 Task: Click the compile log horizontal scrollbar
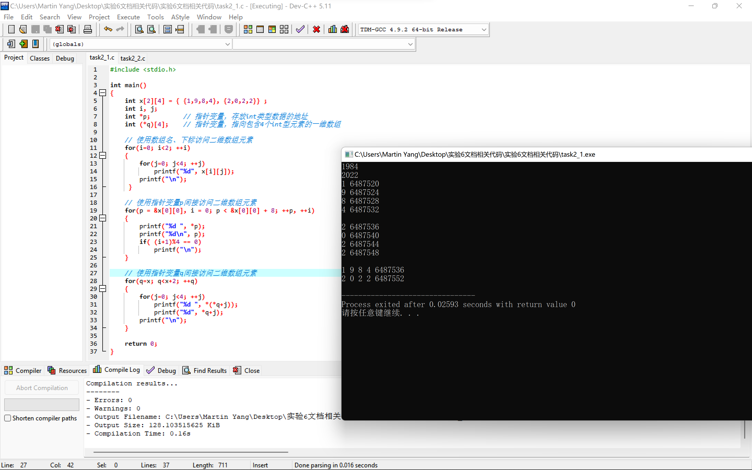coord(191,452)
